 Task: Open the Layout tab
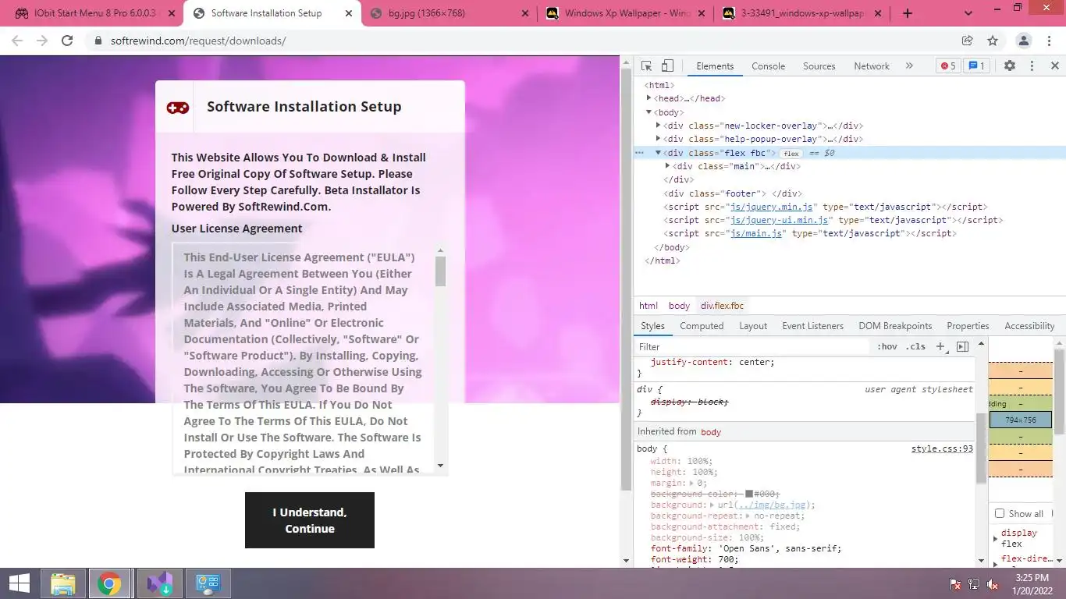[x=753, y=326]
